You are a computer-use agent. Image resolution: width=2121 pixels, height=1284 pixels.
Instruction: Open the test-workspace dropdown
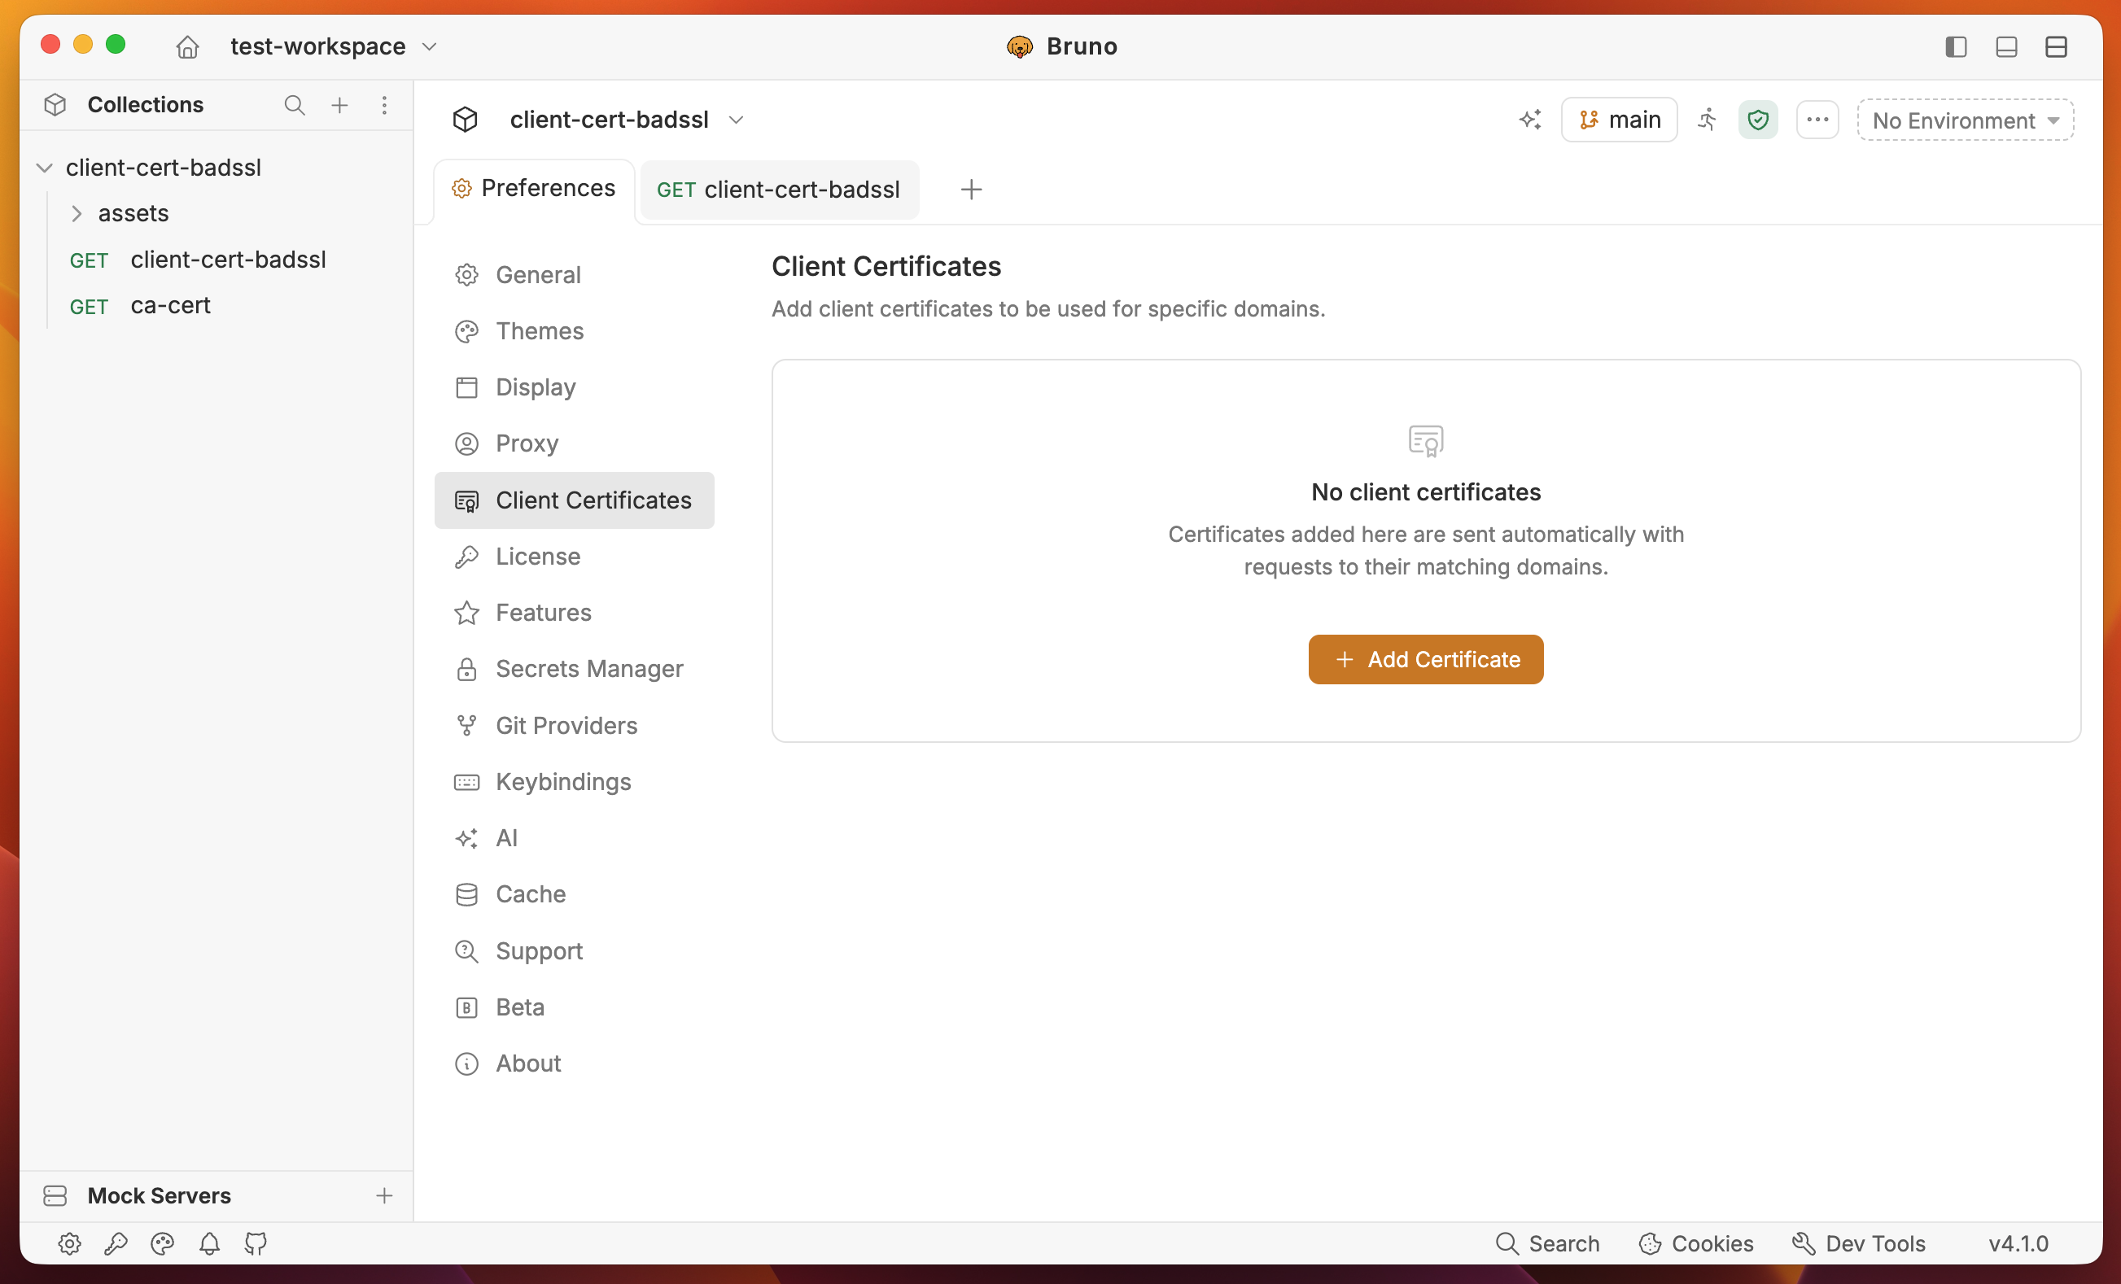pos(333,46)
